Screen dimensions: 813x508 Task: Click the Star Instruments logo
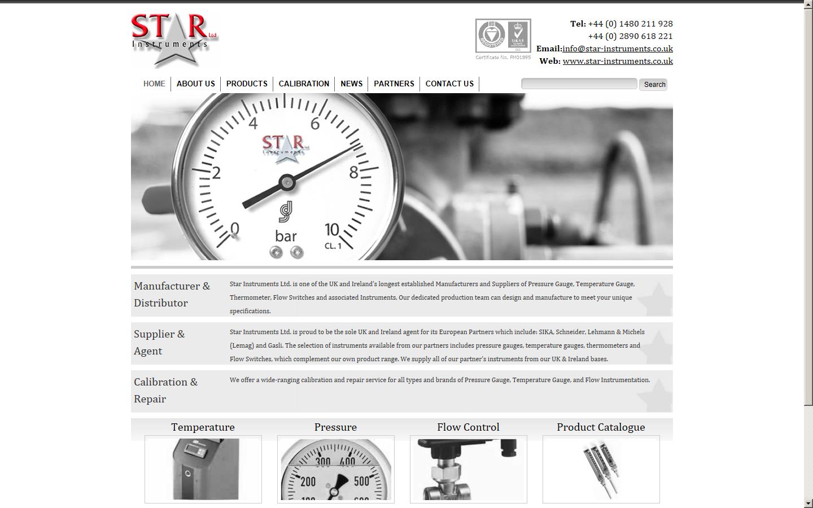click(174, 40)
